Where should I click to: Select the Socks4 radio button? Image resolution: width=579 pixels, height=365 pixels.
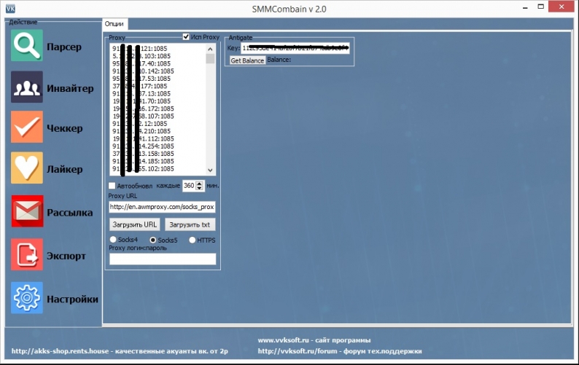(x=113, y=240)
